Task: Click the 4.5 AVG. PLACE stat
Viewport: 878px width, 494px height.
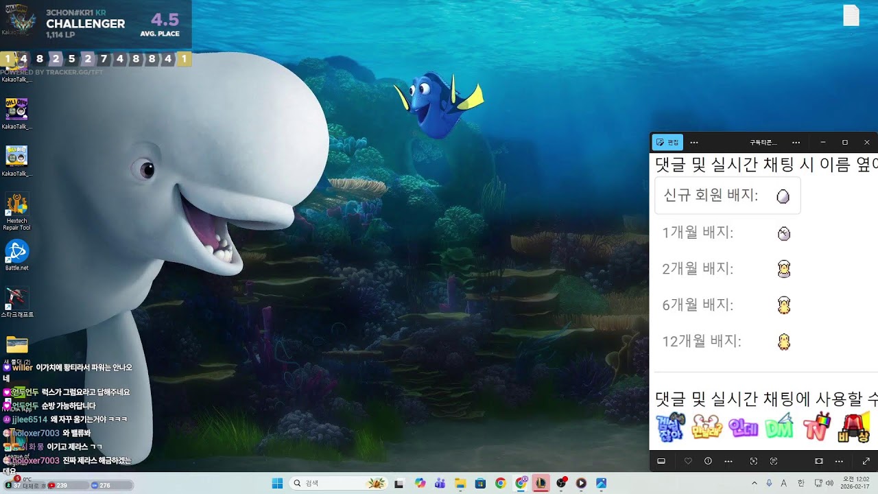Action: click(x=160, y=23)
